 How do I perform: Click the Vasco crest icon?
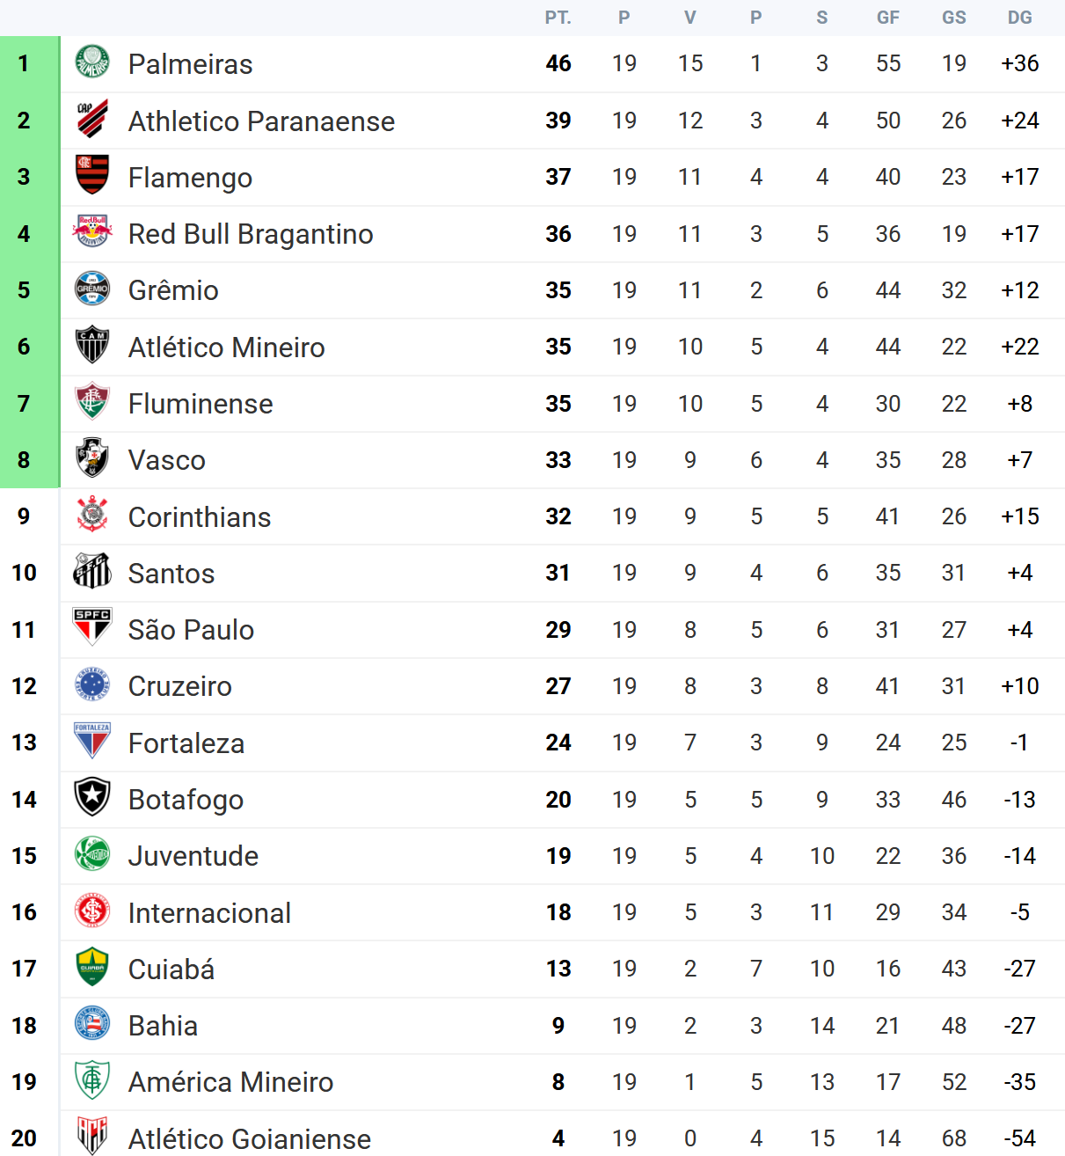pos(92,459)
